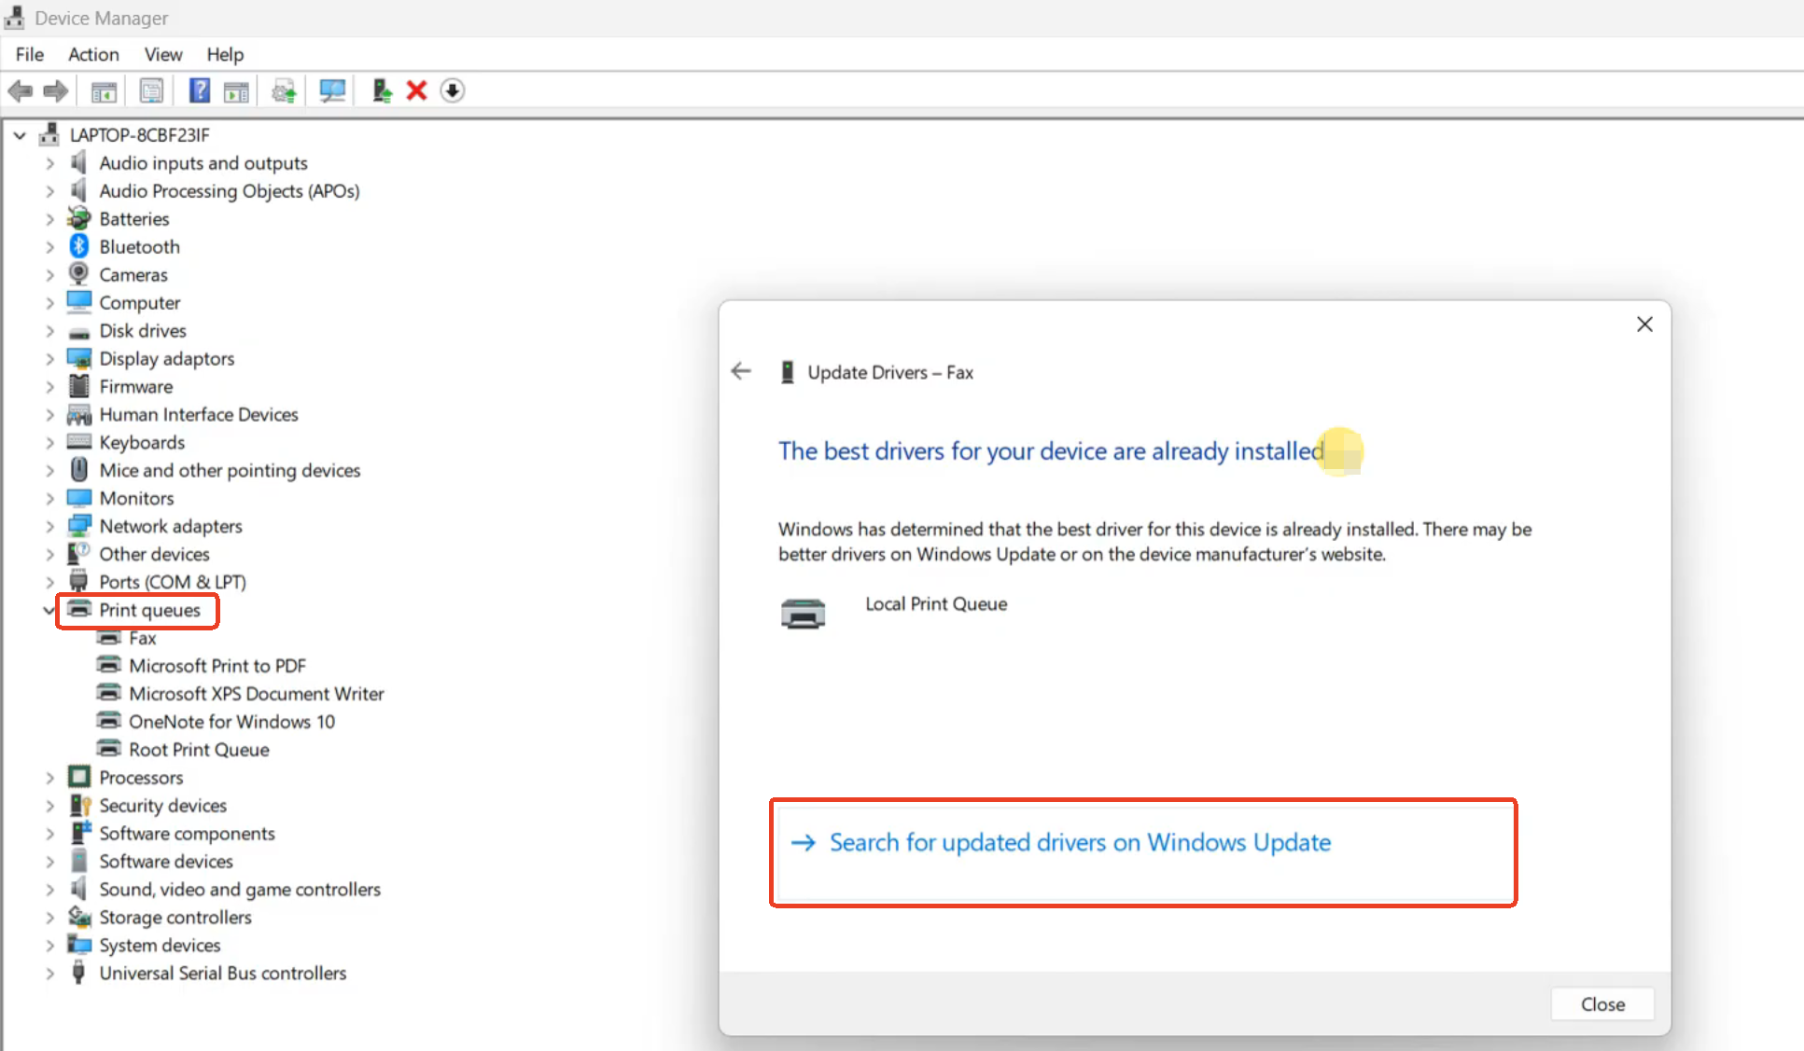Click the Network adapters icon
This screenshot has width=1804, height=1051.
click(79, 526)
